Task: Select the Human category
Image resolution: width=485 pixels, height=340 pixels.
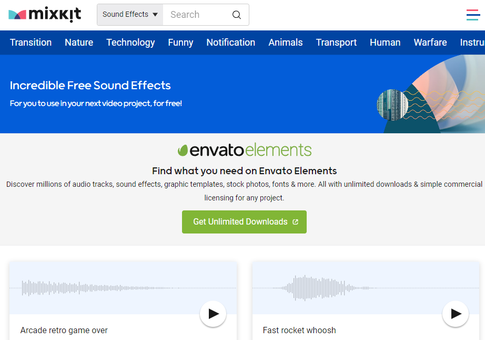Action: 385,42
